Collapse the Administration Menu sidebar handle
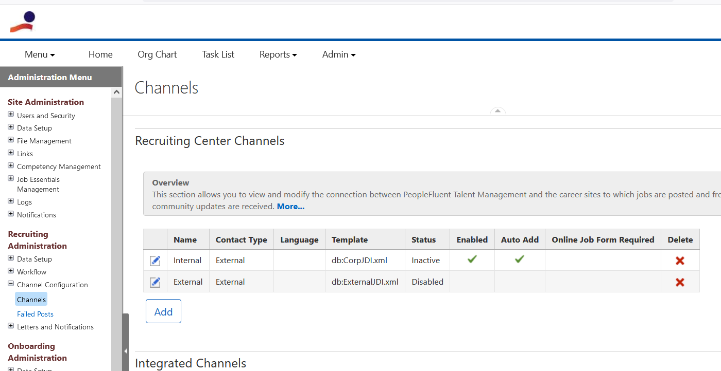721x371 pixels. tap(125, 351)
